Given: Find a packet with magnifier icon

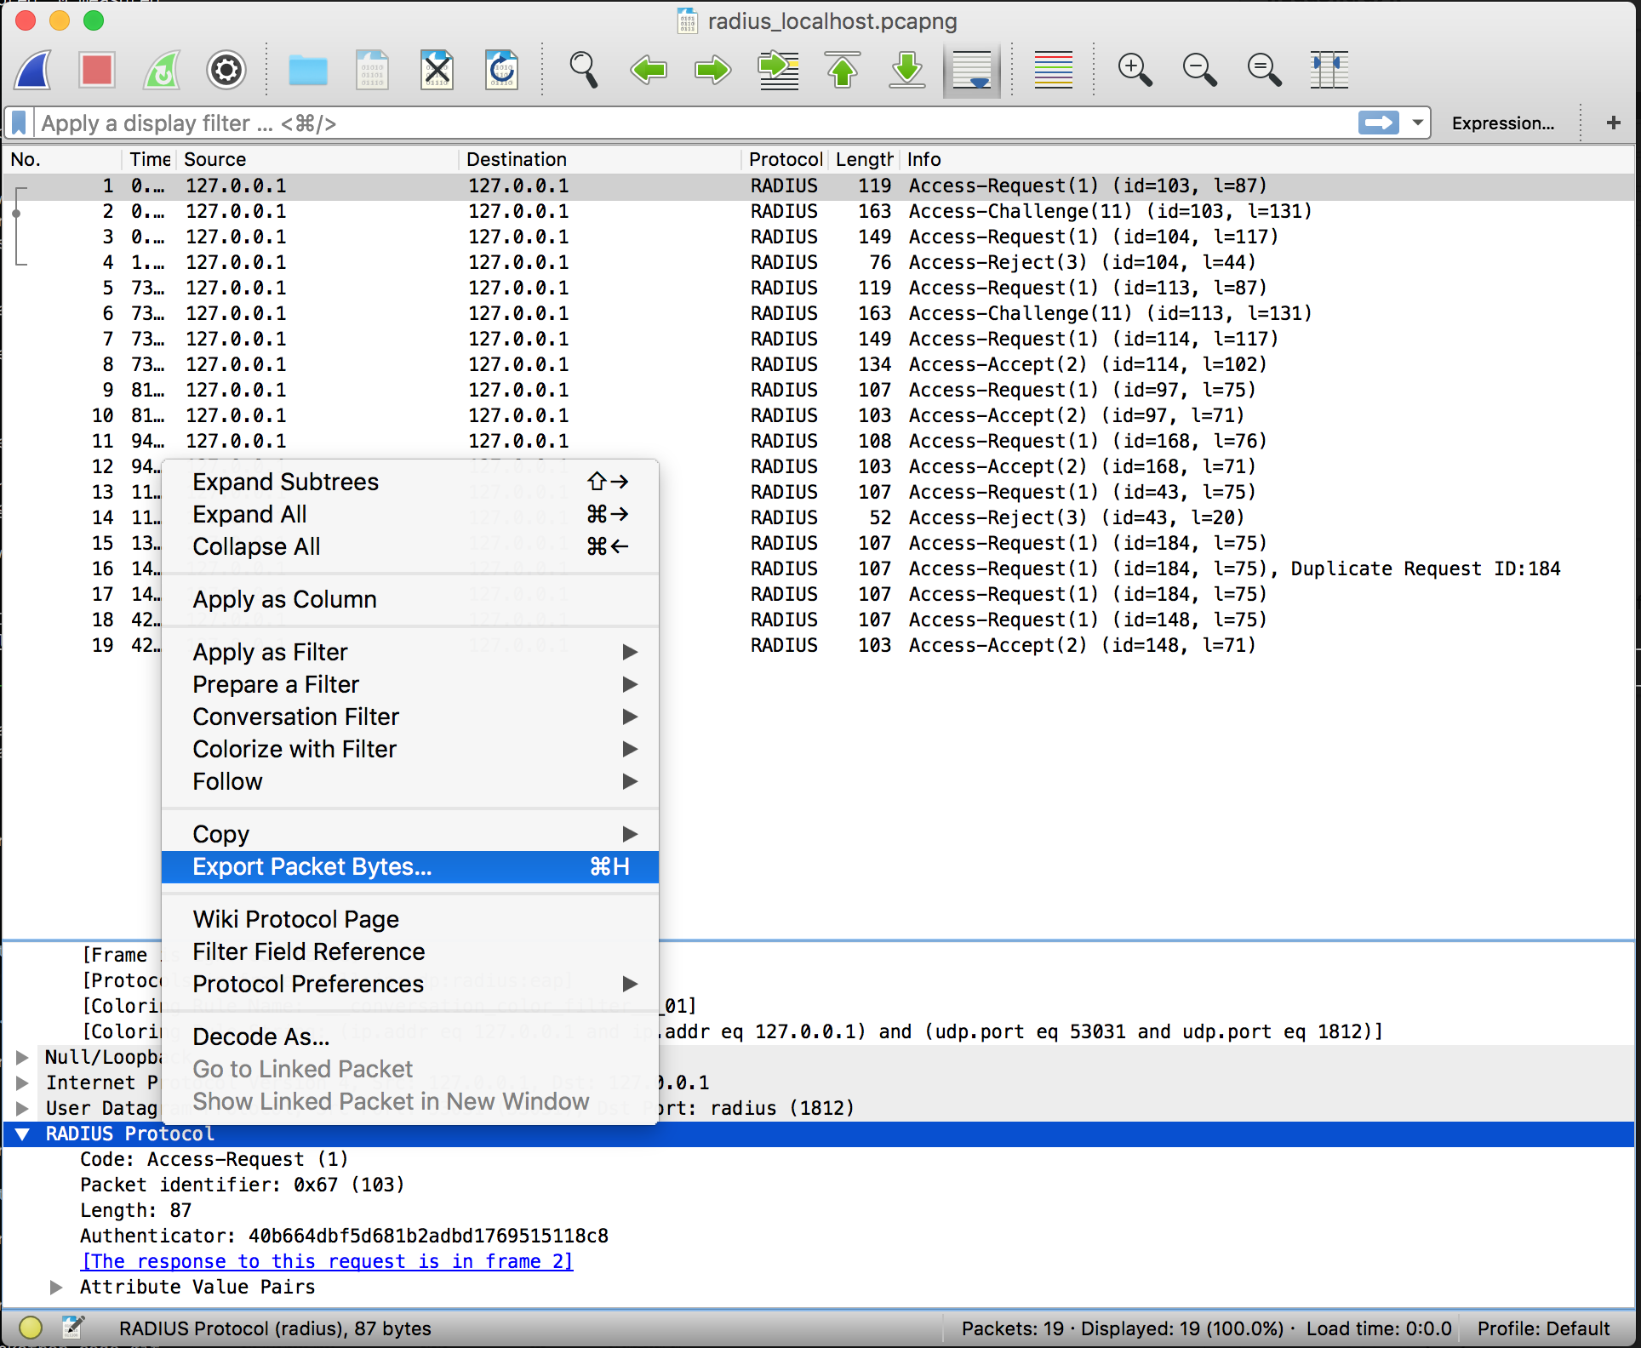Looking at the screenshot, I should click(x=584, y=70).
